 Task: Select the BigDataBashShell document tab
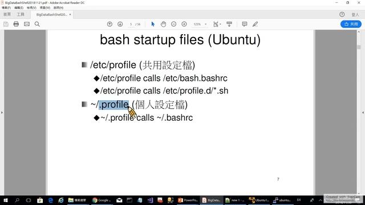(x=51, y=15)
